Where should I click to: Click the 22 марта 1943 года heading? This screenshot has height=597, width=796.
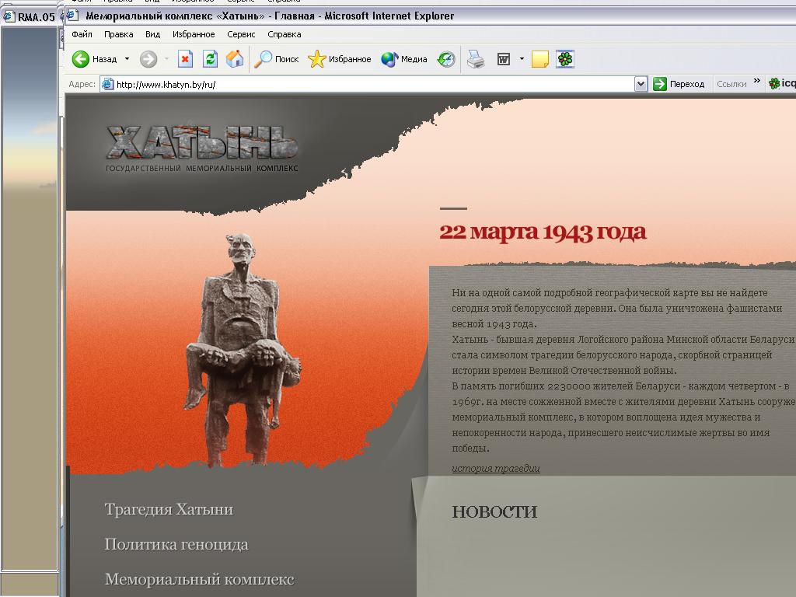pyautogui.click(x=543, y=232)
